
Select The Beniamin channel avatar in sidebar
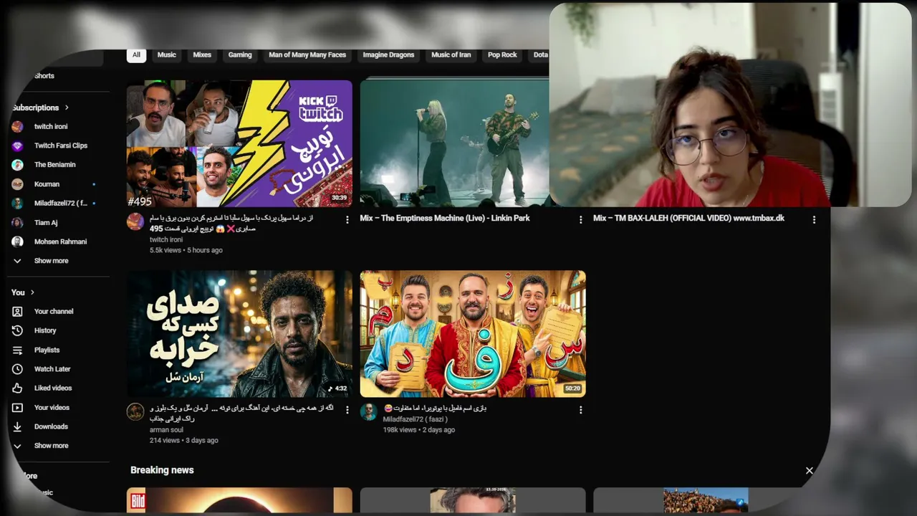17,165
